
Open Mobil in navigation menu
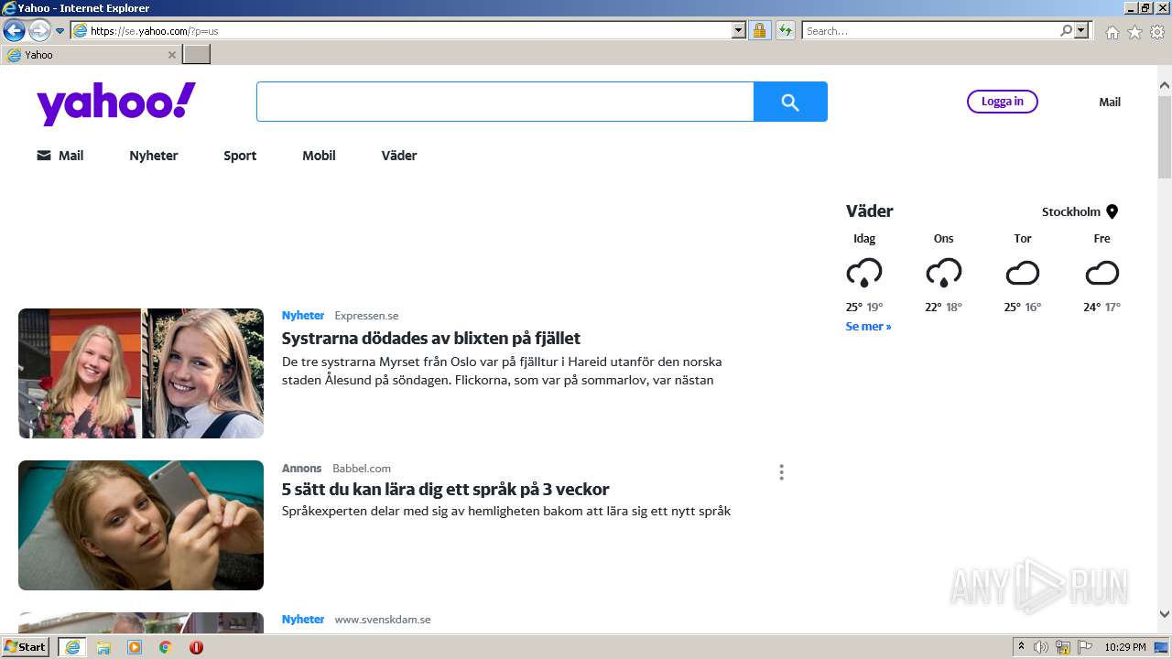tap(319, 156)
